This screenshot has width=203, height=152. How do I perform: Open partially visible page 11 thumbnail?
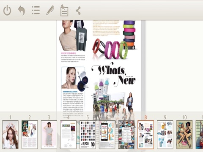click(x=199, y=135)
